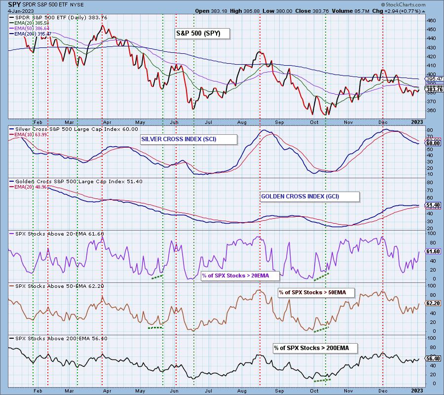Click the 395.47 EMA tag on right axis

tap(434, 79)
